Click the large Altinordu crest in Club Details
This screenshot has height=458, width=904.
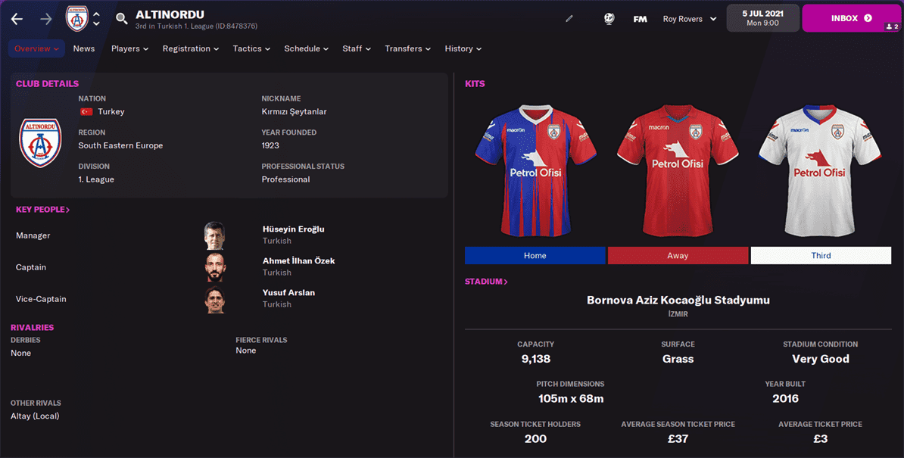coord(40,142)
